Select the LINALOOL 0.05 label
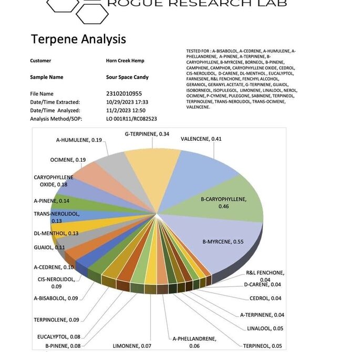Screen dimensions: 352x352 click(265, 328)
